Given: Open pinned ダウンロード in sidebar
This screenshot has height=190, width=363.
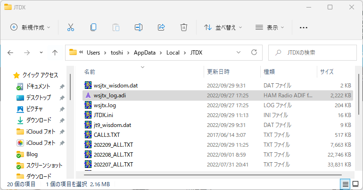Looking at the screenshot, I should pos(39,120).
